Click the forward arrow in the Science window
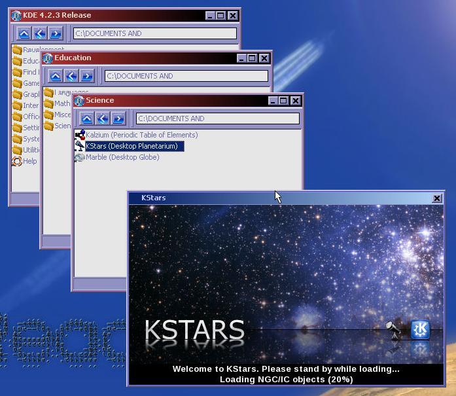This screenshot has width=456, height=396. point(118,118)
